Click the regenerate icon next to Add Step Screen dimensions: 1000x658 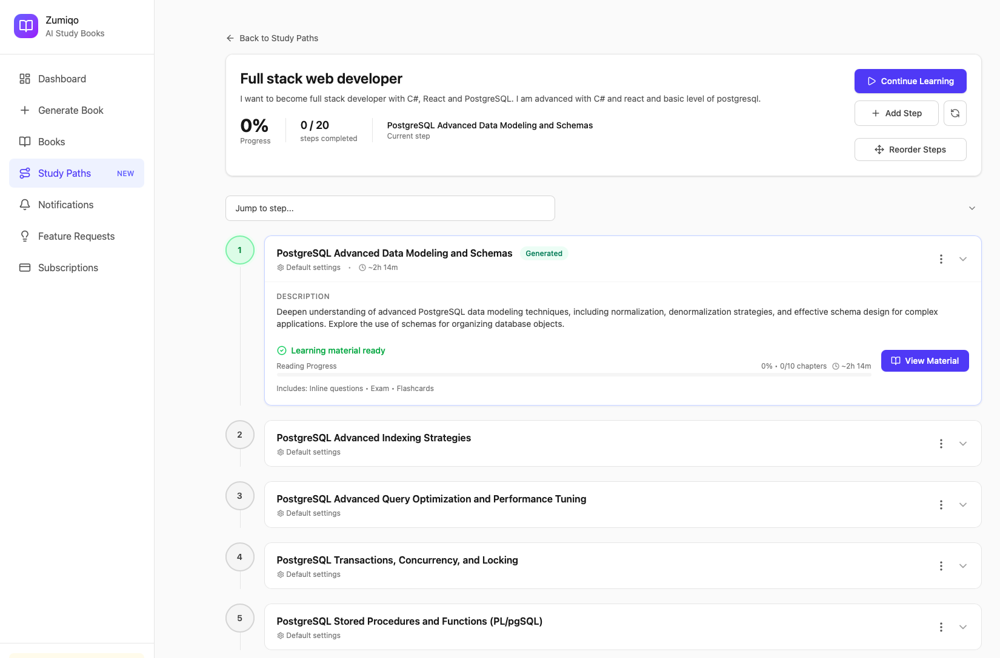pyautogui.click(x=955, y=113)
